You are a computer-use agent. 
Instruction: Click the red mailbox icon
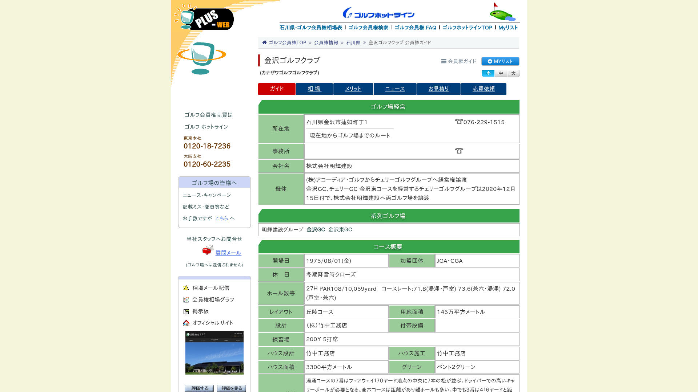pyautogui.click(x=208, y=250)
